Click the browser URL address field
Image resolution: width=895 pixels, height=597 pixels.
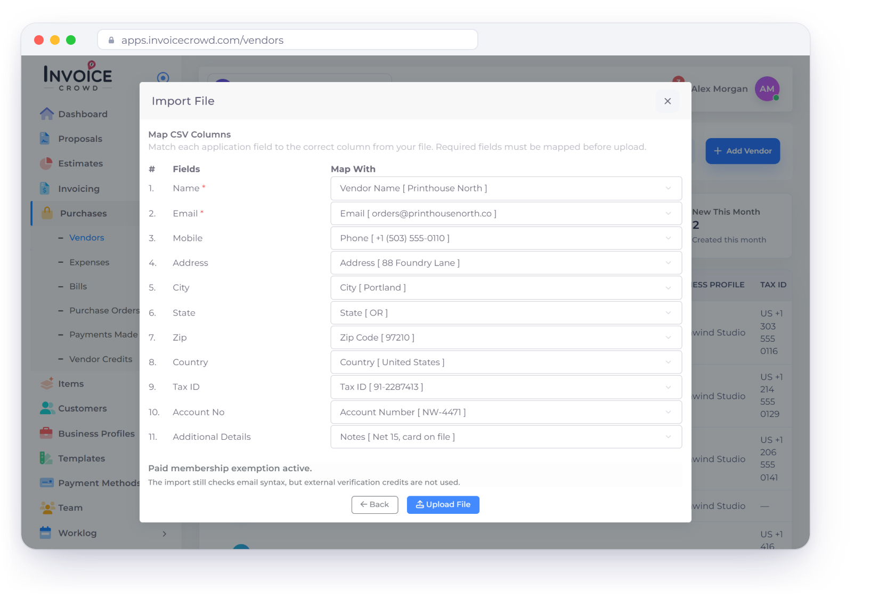point(288,40)
